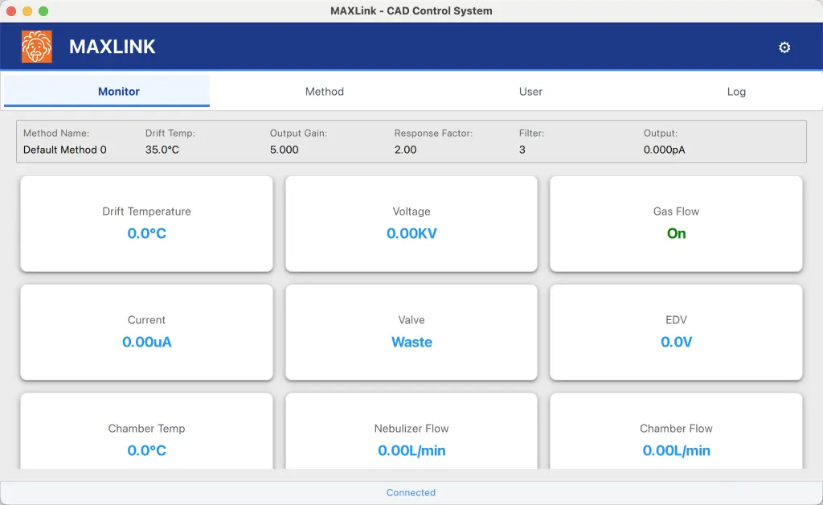Go to the Log tab
The image size is (823, 505).
(x=736, y=92)
